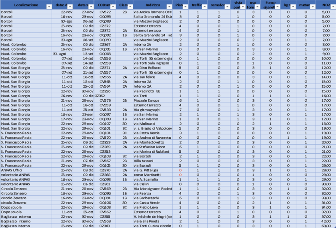This screenshot has width=336, height=228.
Task: Select the address 'via san felice'
Action: (x=152, y=77)
